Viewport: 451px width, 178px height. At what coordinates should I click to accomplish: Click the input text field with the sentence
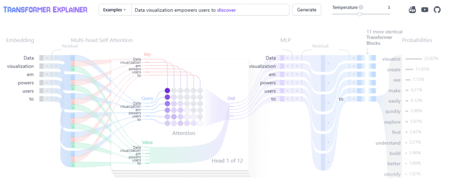(210, 10)
